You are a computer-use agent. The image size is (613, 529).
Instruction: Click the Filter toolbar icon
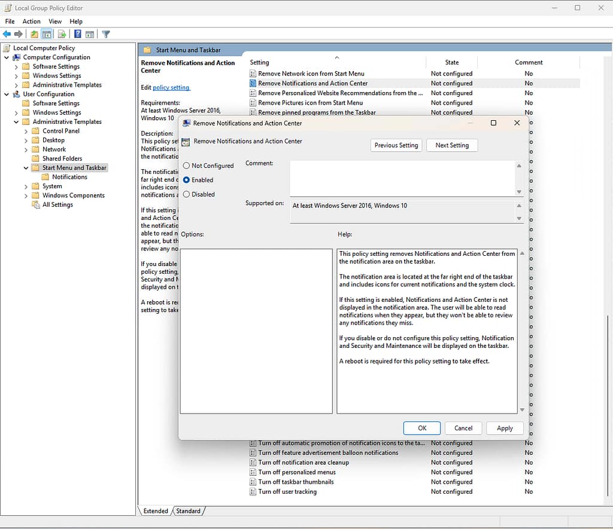107,33
